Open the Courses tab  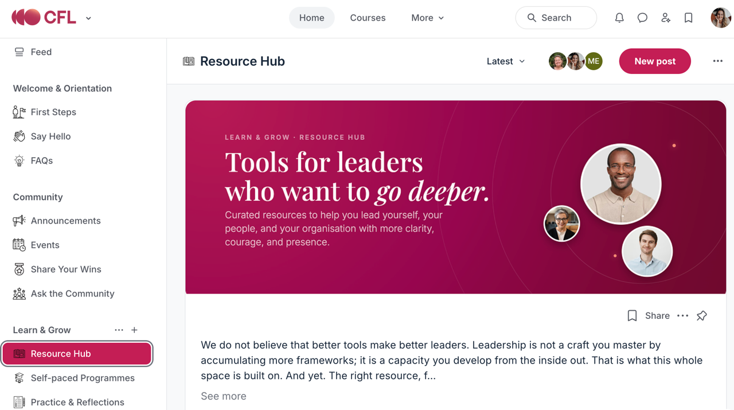[x=368, y=18]
